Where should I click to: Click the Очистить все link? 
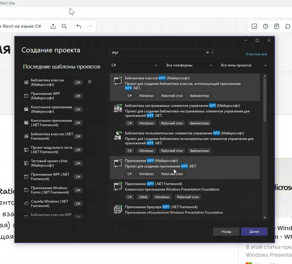click(x=256, y=54)
